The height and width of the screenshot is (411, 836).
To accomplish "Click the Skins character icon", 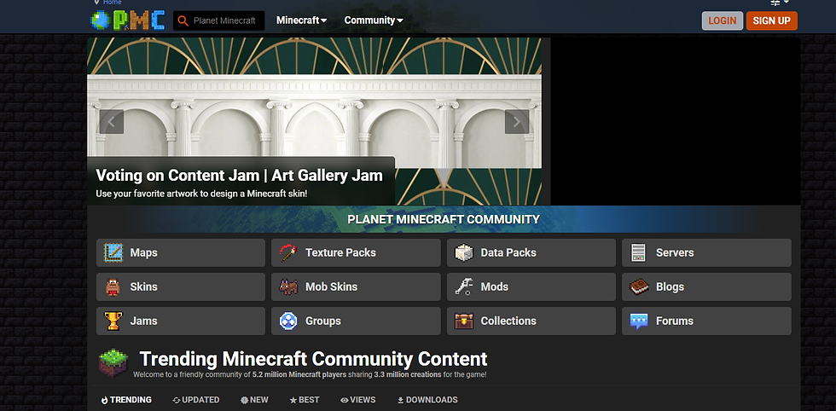I will point(113,287).
